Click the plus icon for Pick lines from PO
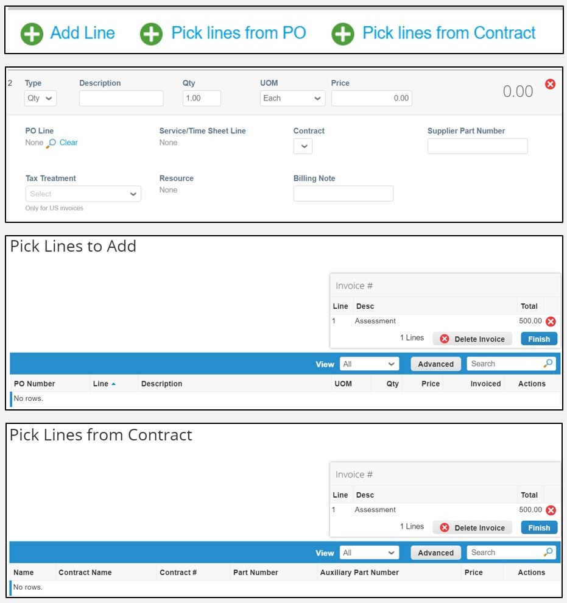Screen dimensions: 567x603 (x=152, y=34)
